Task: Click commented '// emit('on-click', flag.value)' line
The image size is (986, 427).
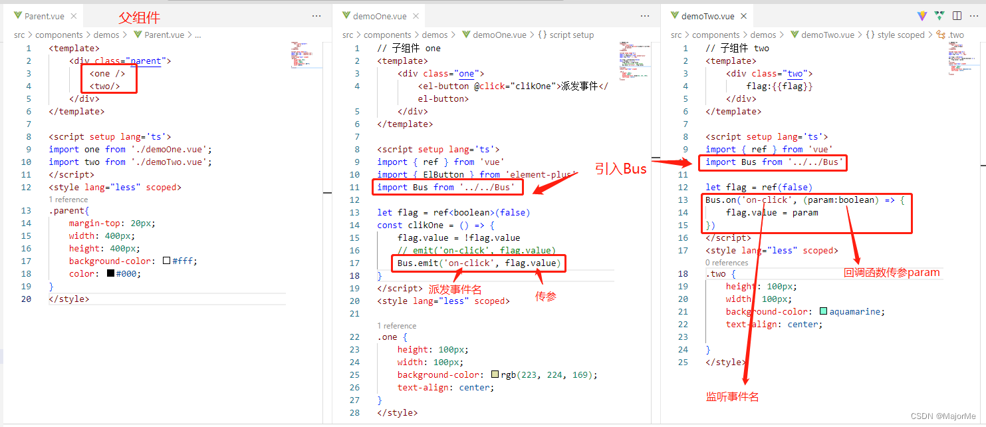Action: [477, 250]
